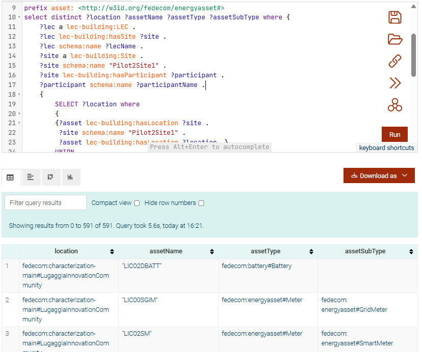Open saved queries folder icon
422x352 pixels.
coord(395,39)
